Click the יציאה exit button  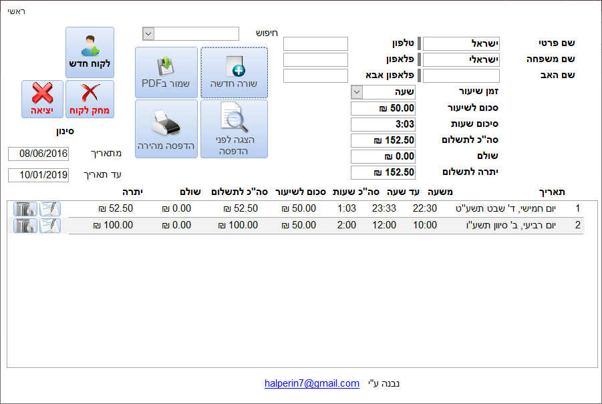point(42,99)
